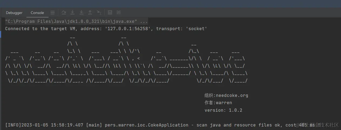Click the 127.0.0.1:56258 address text

pyautogui.click(x=128, y=29)
